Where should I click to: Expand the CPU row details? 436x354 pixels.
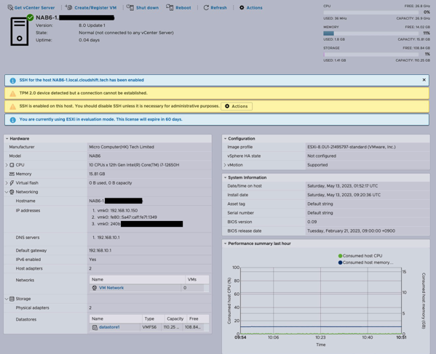7,165
